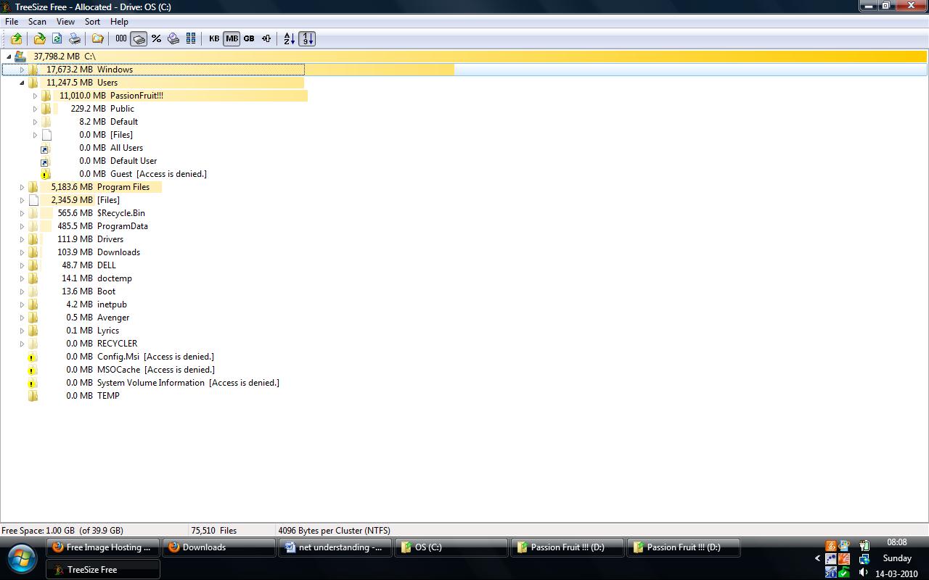Select the DELL folder row
The height and width of the screenshot is (580, 929).
point(464,265)
